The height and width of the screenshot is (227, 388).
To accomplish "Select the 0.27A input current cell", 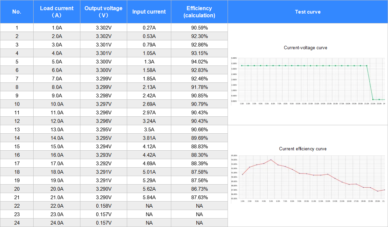I will 149,28.
